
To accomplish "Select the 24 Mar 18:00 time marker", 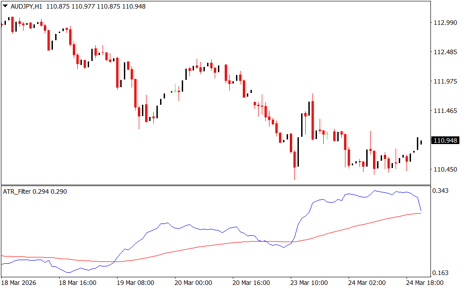I will click(x=425, y=283).
